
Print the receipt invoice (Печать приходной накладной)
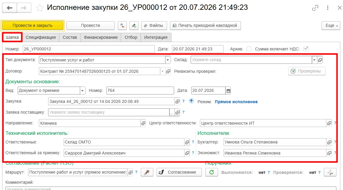tap(205, 26)
